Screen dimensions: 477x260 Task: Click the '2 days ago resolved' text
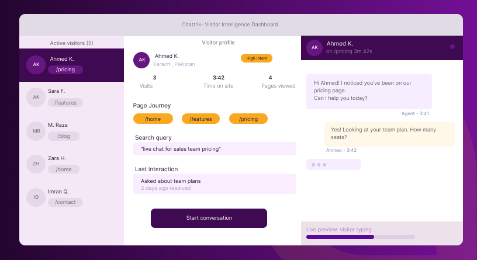coord(166,188)
